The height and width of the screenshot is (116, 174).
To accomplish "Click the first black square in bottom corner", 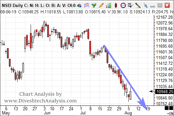I will pos(167,108).
